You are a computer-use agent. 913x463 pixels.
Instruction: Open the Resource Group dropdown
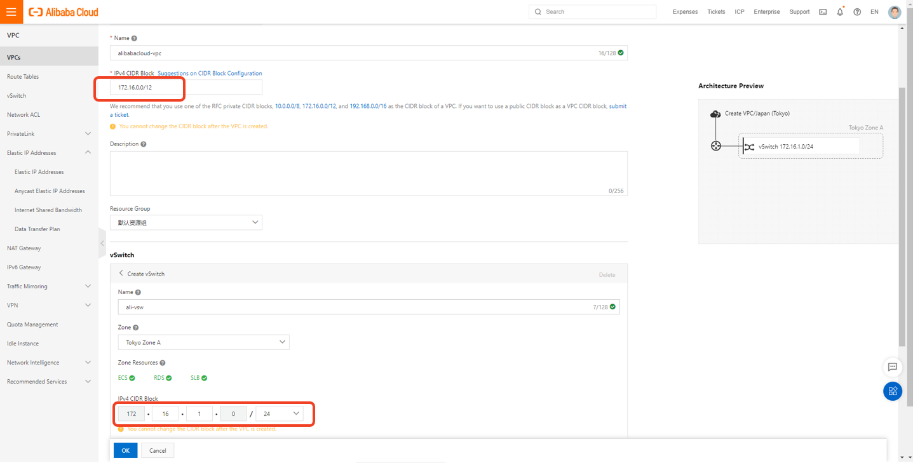point(186,222)
